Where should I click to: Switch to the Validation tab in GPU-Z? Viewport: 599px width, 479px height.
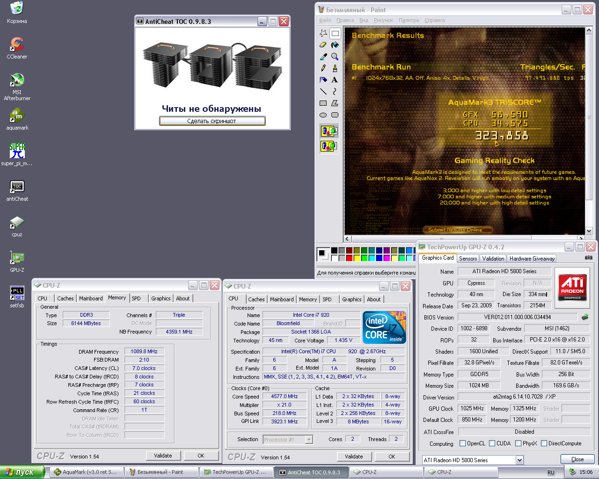[x=493, y=259]
